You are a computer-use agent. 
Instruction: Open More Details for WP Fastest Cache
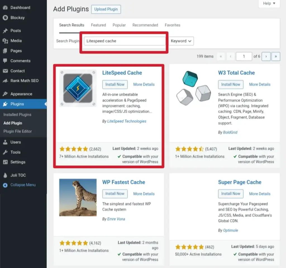[x=144, y=194]
